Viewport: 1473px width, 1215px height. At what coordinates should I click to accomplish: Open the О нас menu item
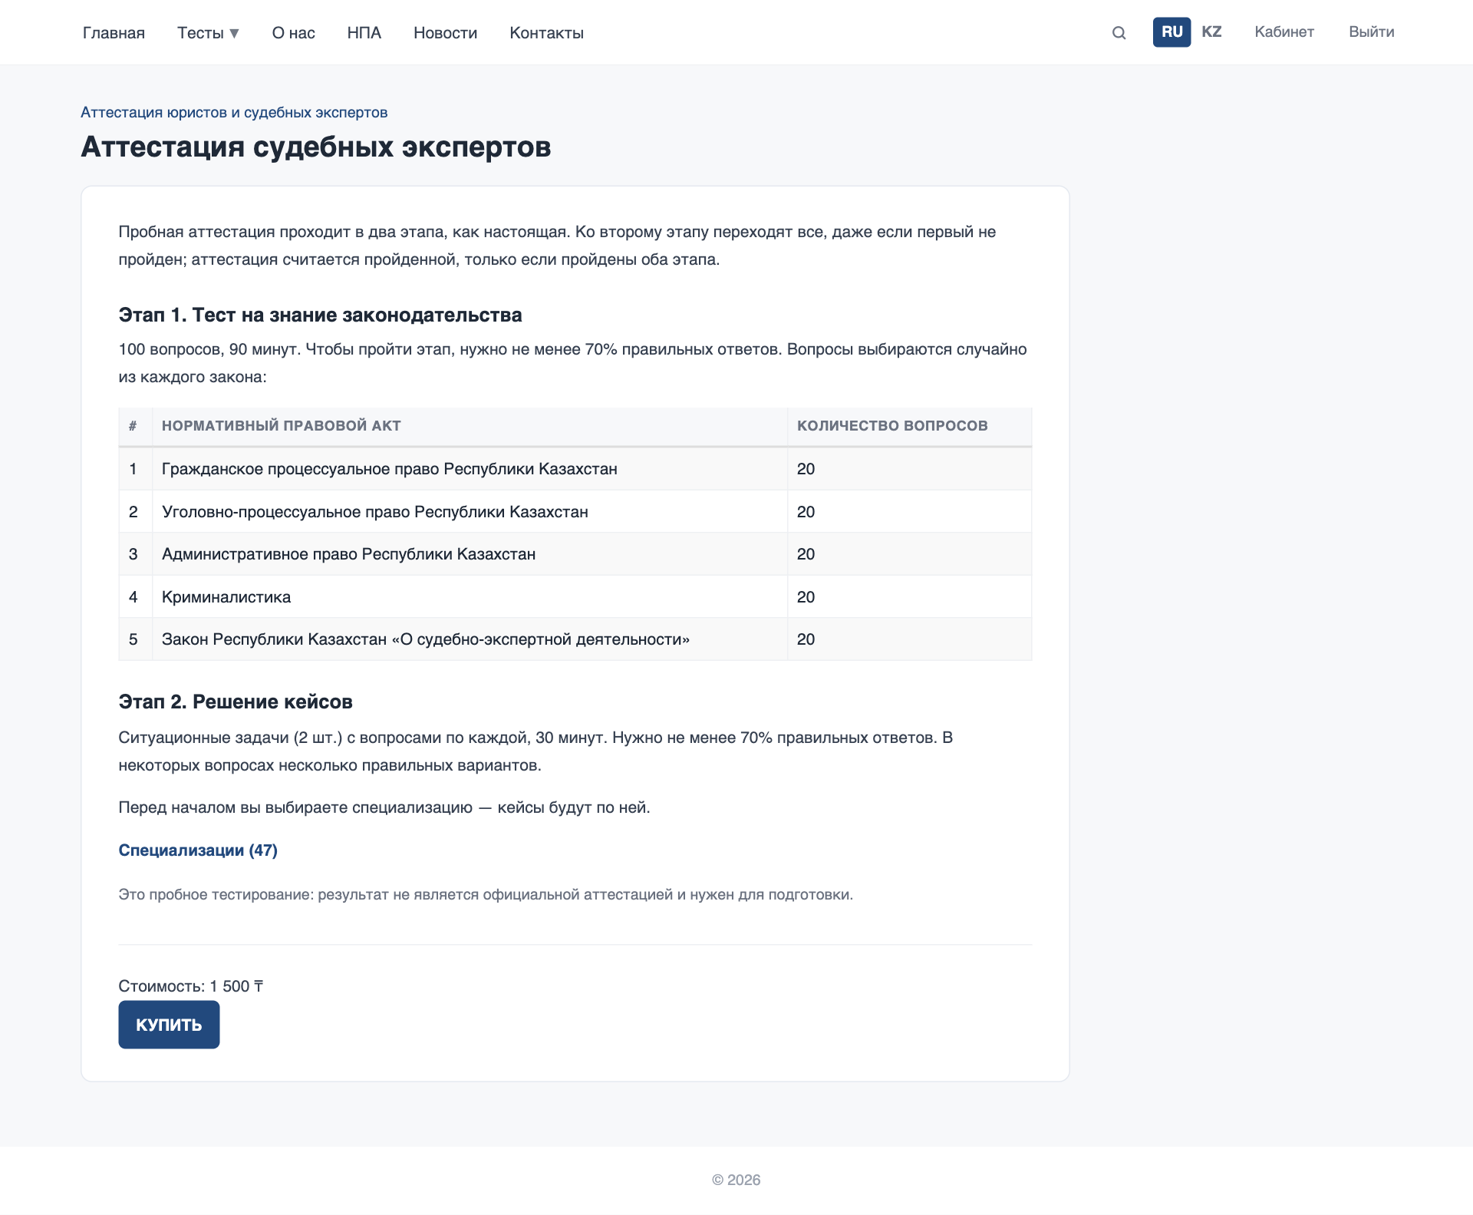click(x=294, y=33)
